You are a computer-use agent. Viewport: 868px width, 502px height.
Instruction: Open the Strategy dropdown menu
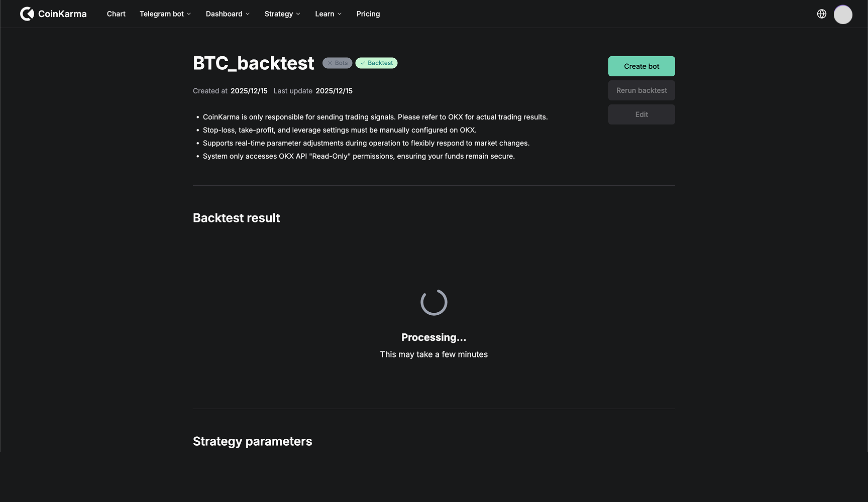(x=282, y=14)
